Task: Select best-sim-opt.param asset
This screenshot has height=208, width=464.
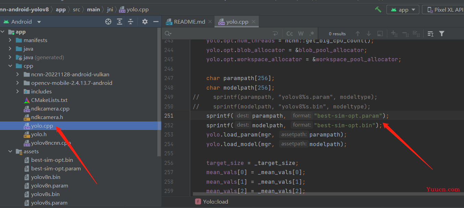Action: coord(56,169)
